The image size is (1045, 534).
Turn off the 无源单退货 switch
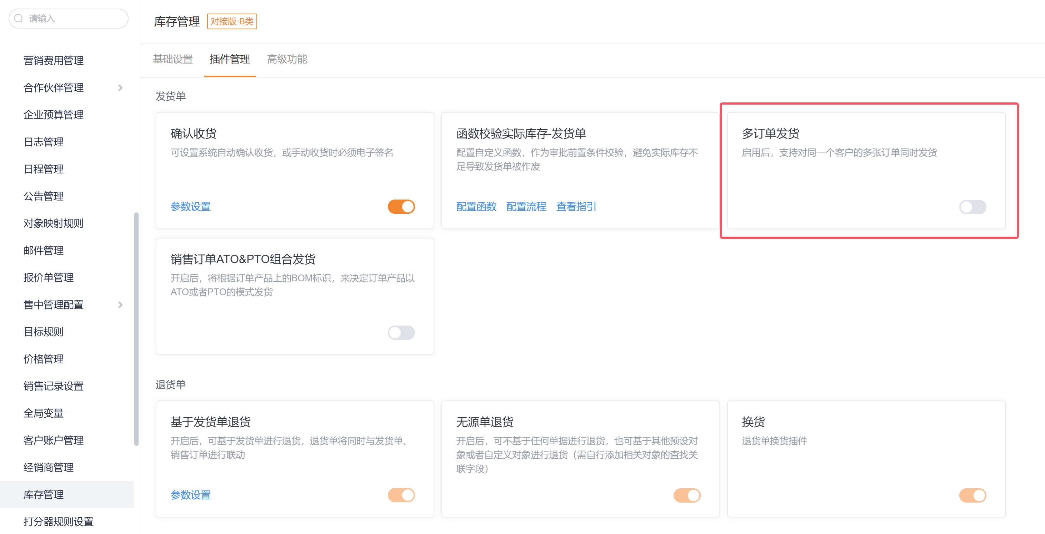click(x=686, y=495)
